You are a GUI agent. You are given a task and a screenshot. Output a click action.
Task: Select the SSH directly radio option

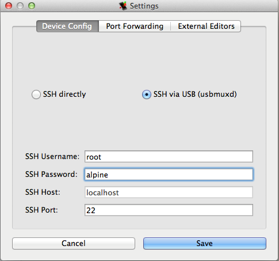tap(36, 94)
